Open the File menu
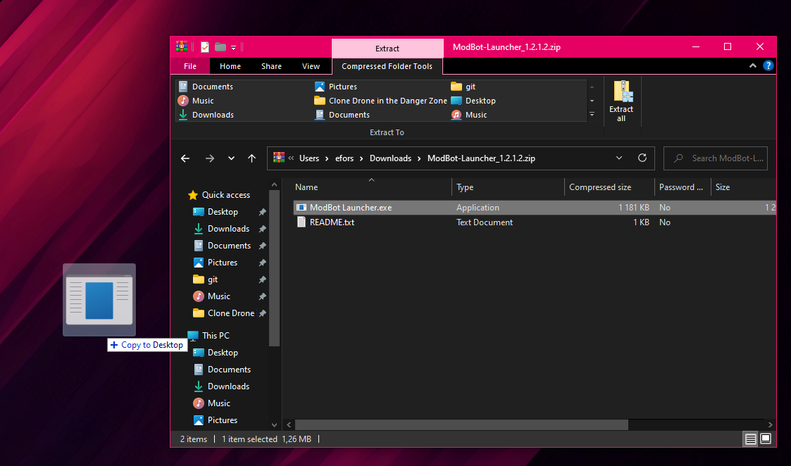 point(190,66)
